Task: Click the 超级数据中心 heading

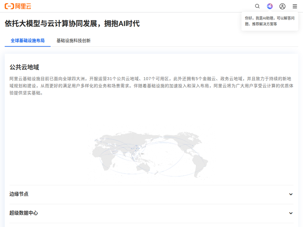Action: click(23, 213)
